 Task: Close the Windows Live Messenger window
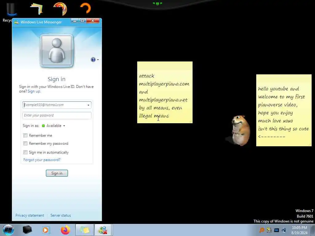pyautogui.click(x=93, y=21)
